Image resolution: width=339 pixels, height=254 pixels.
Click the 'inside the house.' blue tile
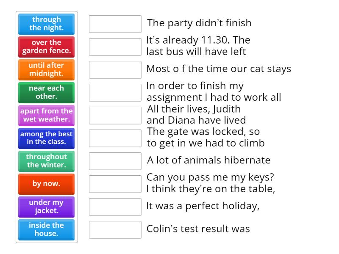point(47,229)
